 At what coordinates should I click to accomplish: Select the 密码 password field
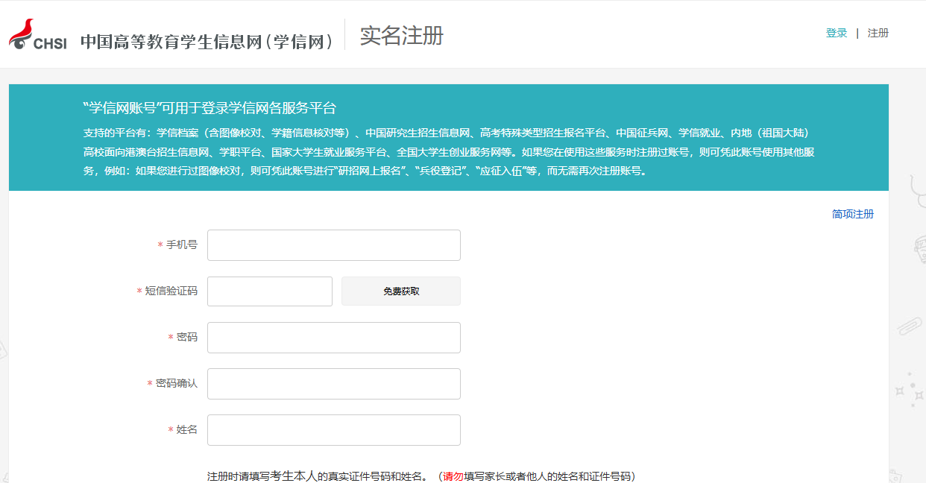[333, 338]
